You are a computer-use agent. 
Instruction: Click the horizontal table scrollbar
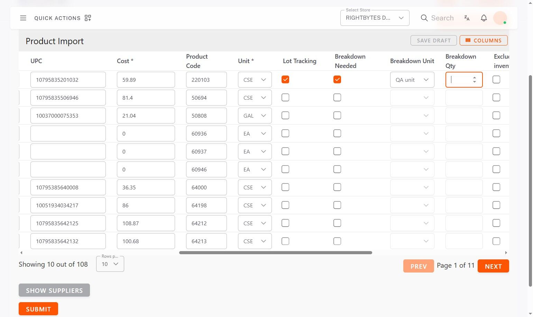(275, 252)
